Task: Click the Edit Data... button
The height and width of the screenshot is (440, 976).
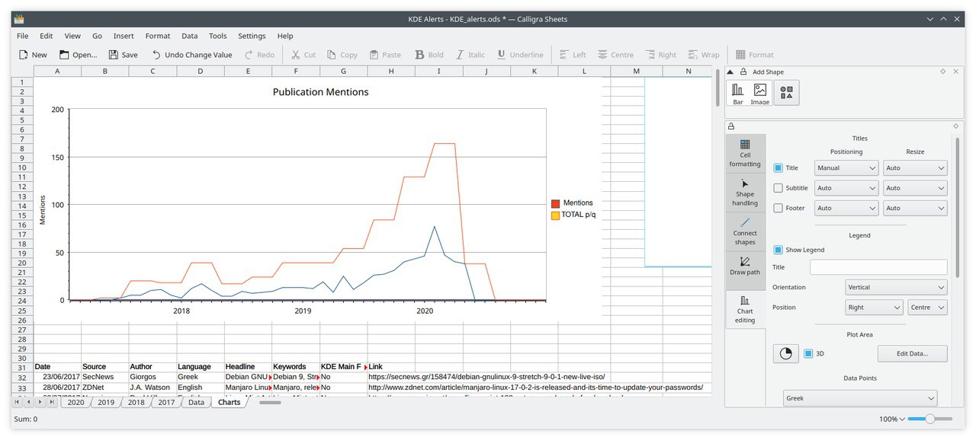Action: [912, 353]
